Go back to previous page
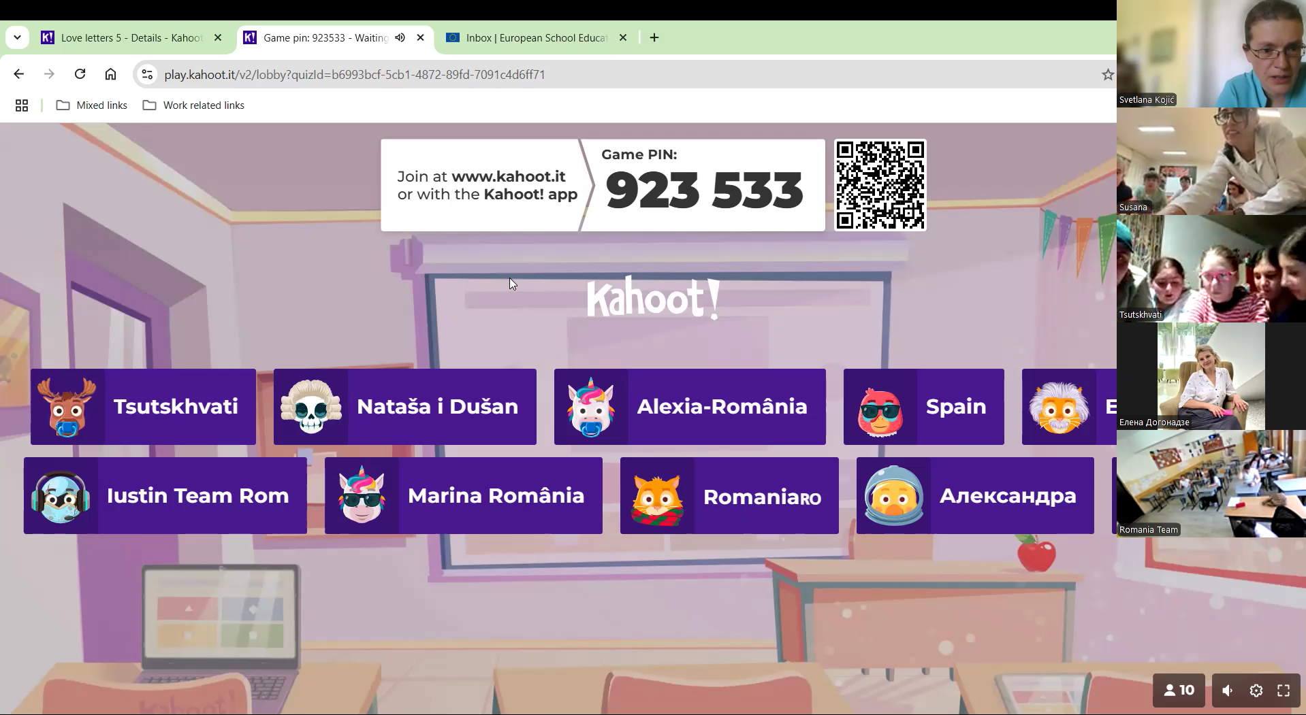1306x715 pixels. 19,74
